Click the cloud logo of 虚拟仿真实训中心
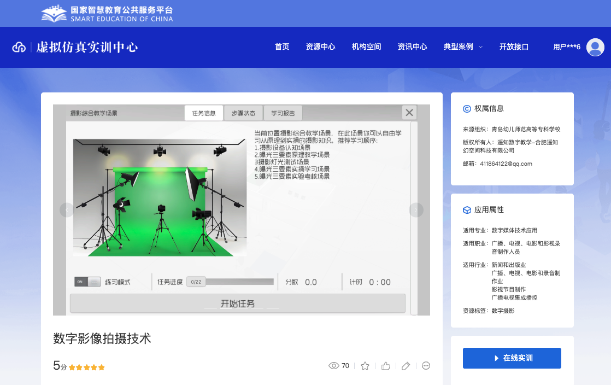Viewport: 611px width, 385px height. click(x=19, y=47)
